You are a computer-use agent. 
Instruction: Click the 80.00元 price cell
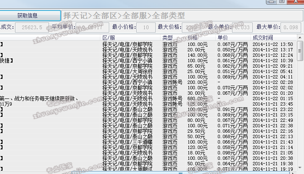pos(196,120)
